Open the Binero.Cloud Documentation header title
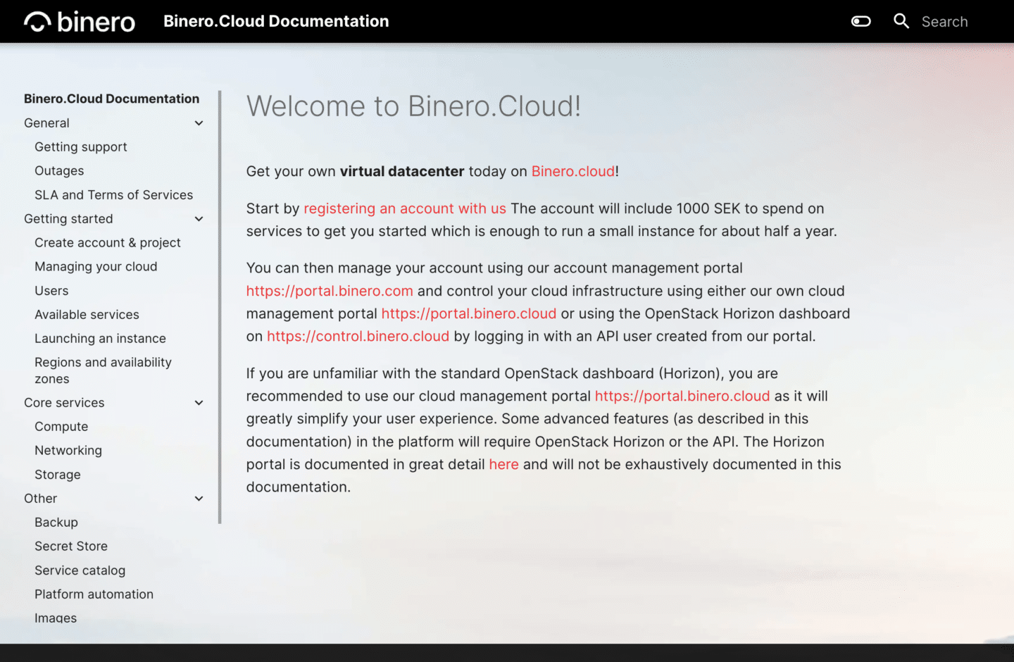Viewport: 1014px width, 662px height. coord(276,21)
